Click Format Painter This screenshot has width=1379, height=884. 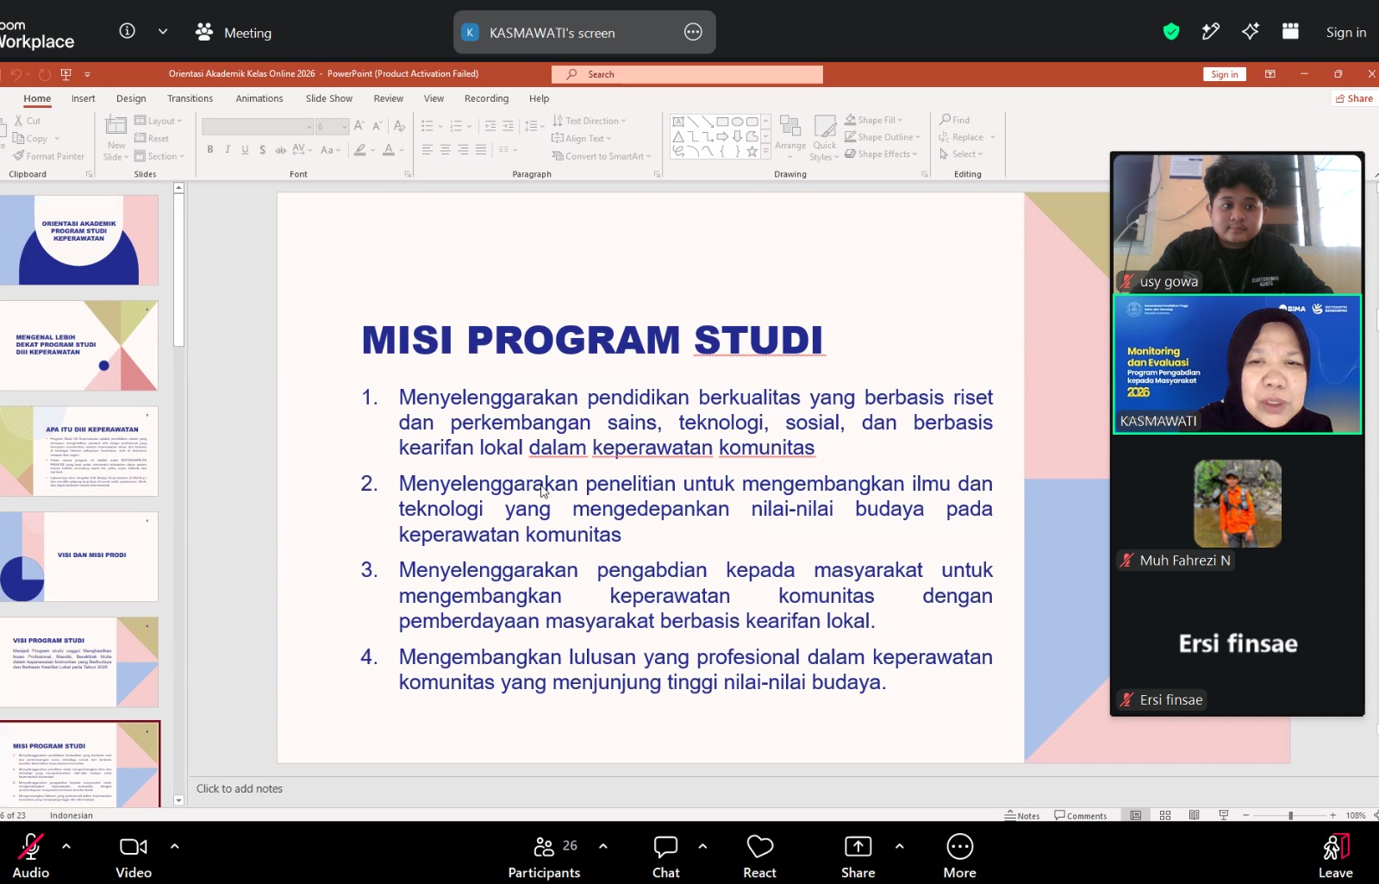[x=49, y=156]
